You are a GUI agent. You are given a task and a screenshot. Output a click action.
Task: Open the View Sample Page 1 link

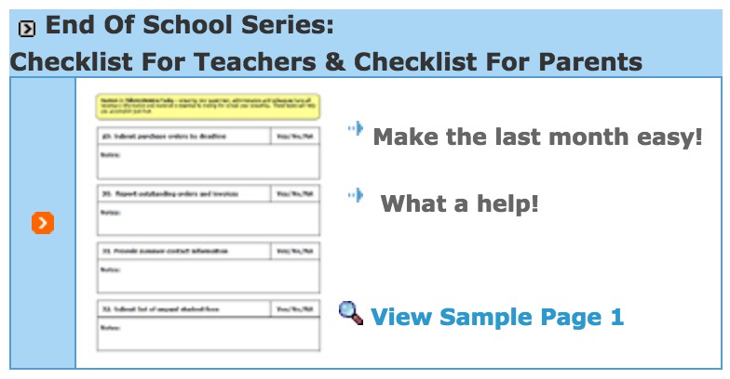(497, 317)
